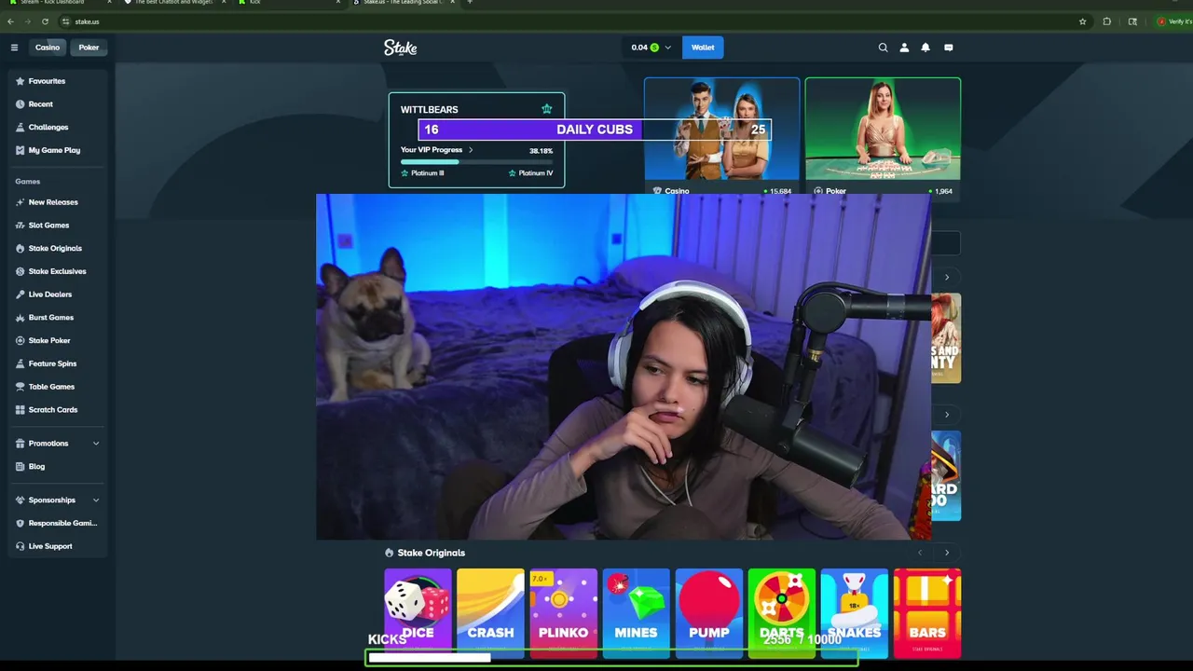Open the Plinko game tile

point(563,612)
